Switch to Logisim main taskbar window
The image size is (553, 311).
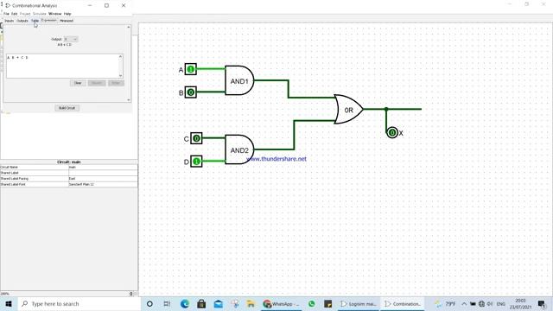pyautogui.click(x=359, y=303)
